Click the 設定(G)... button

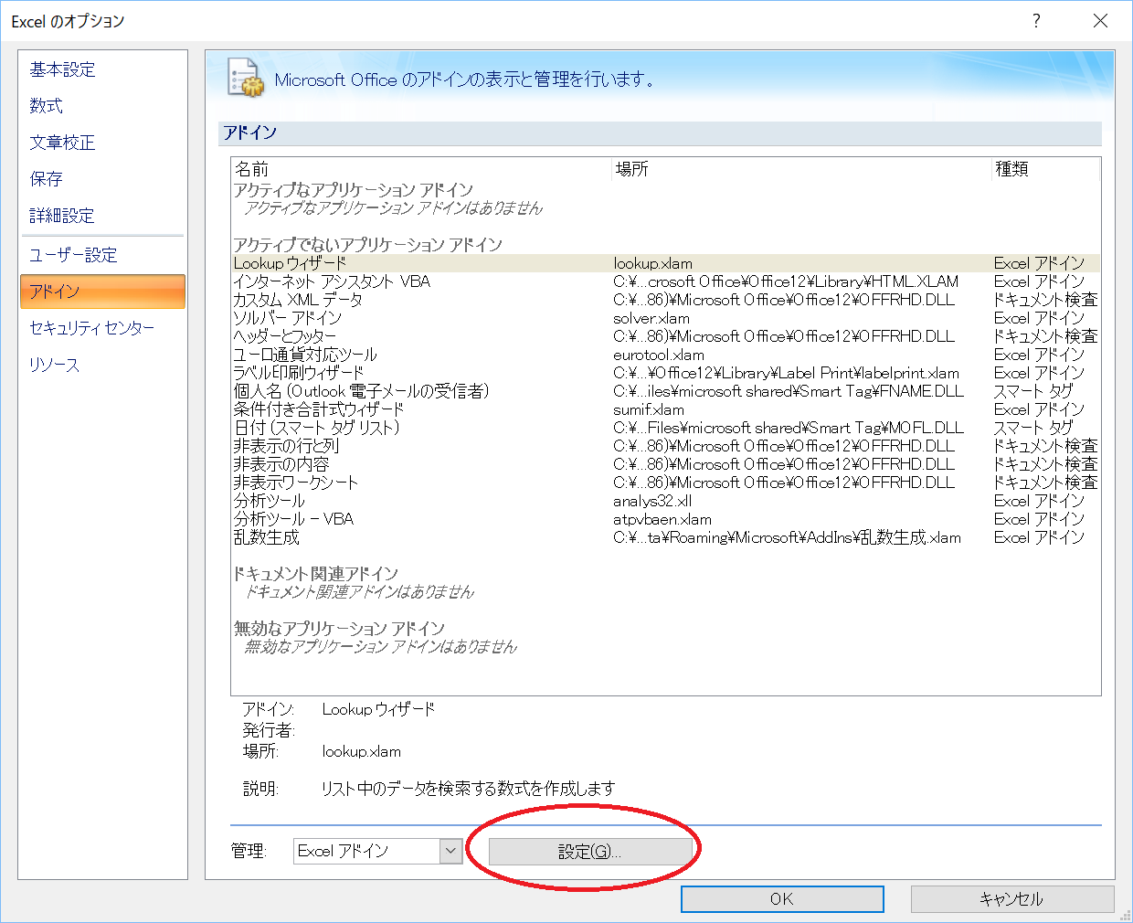[590, 852]
